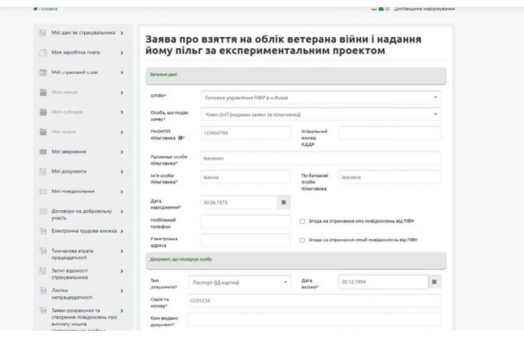Expand Моя пенсія chevron
This screenshot has width=524, height=338.
tap(122, 93)
